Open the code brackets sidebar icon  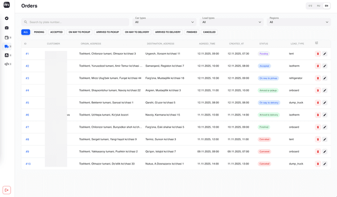point(7,64)
